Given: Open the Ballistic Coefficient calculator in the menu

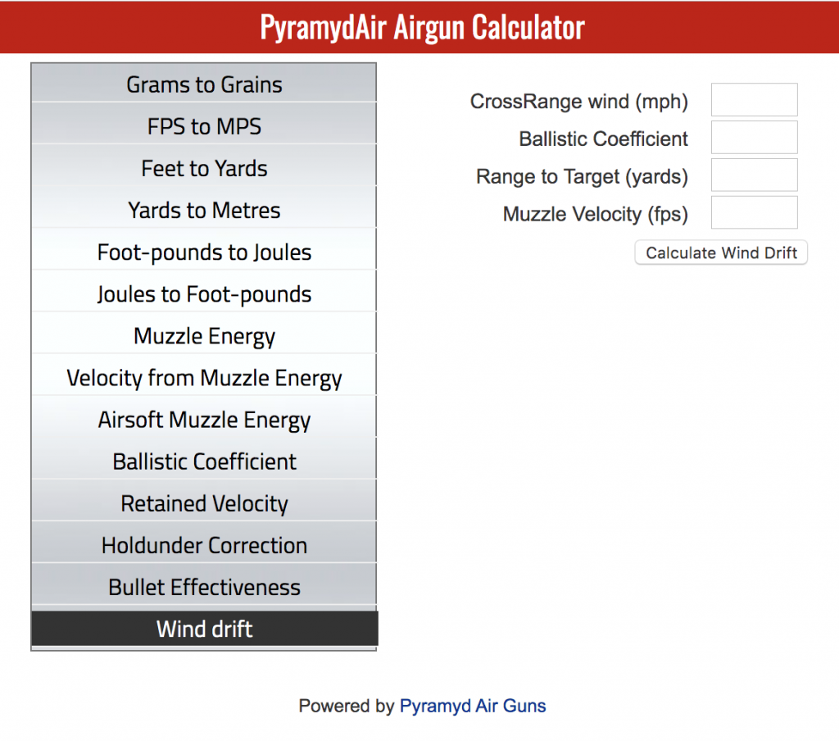Looking at the screenshot, I should (x=204, y=461).
